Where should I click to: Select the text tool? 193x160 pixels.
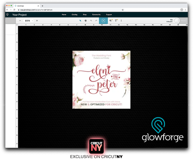(116, 21)
